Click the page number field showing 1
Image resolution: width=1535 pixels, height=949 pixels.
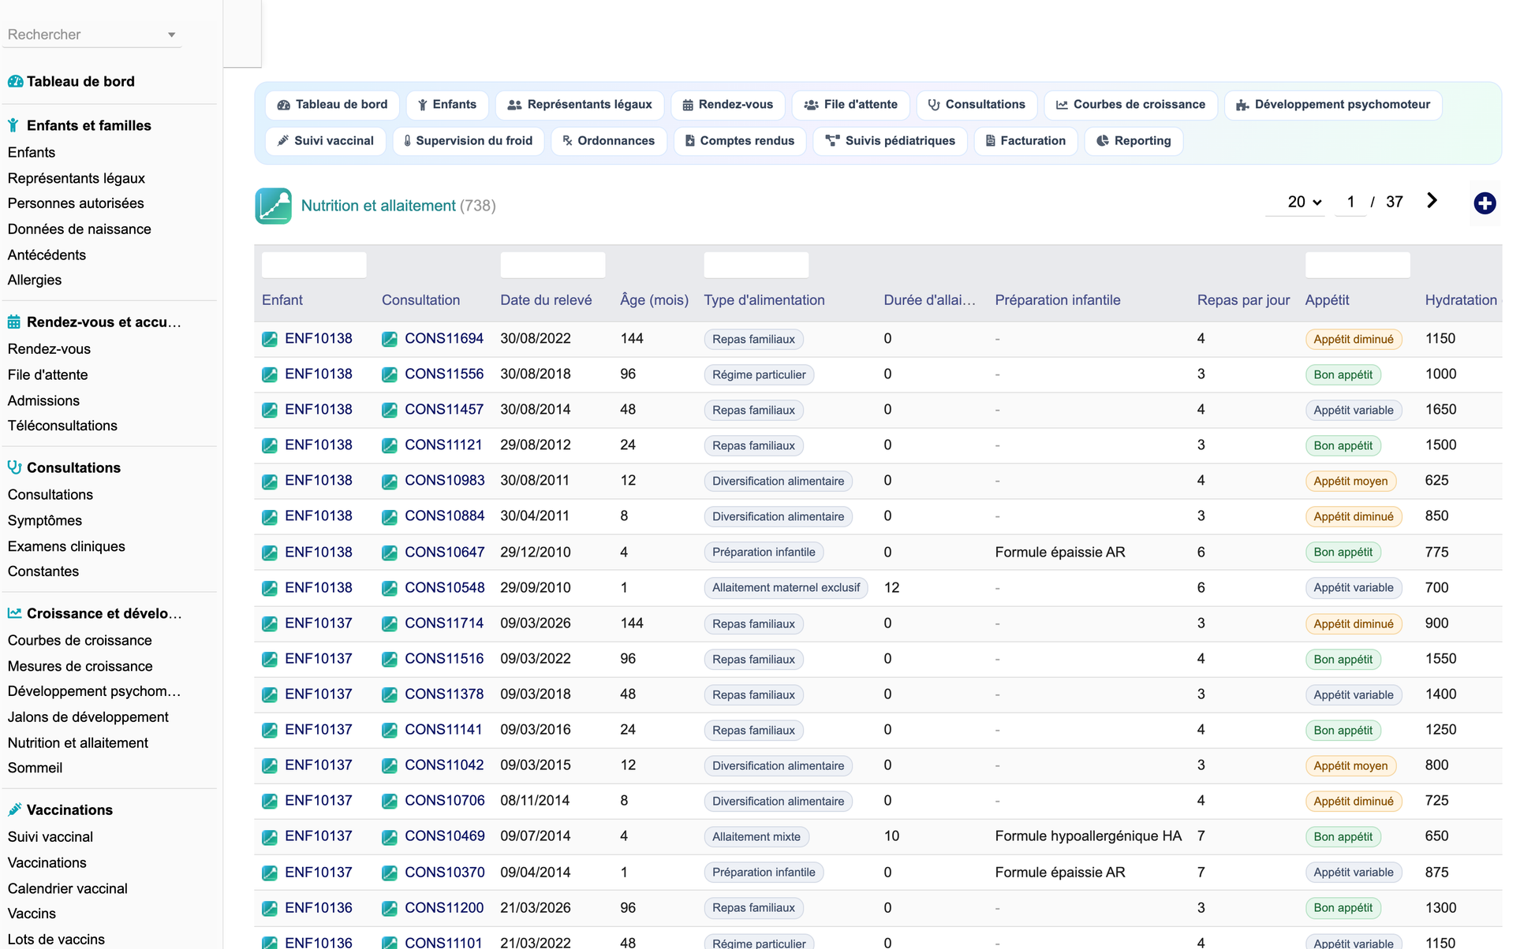[x=1350, y=202]
